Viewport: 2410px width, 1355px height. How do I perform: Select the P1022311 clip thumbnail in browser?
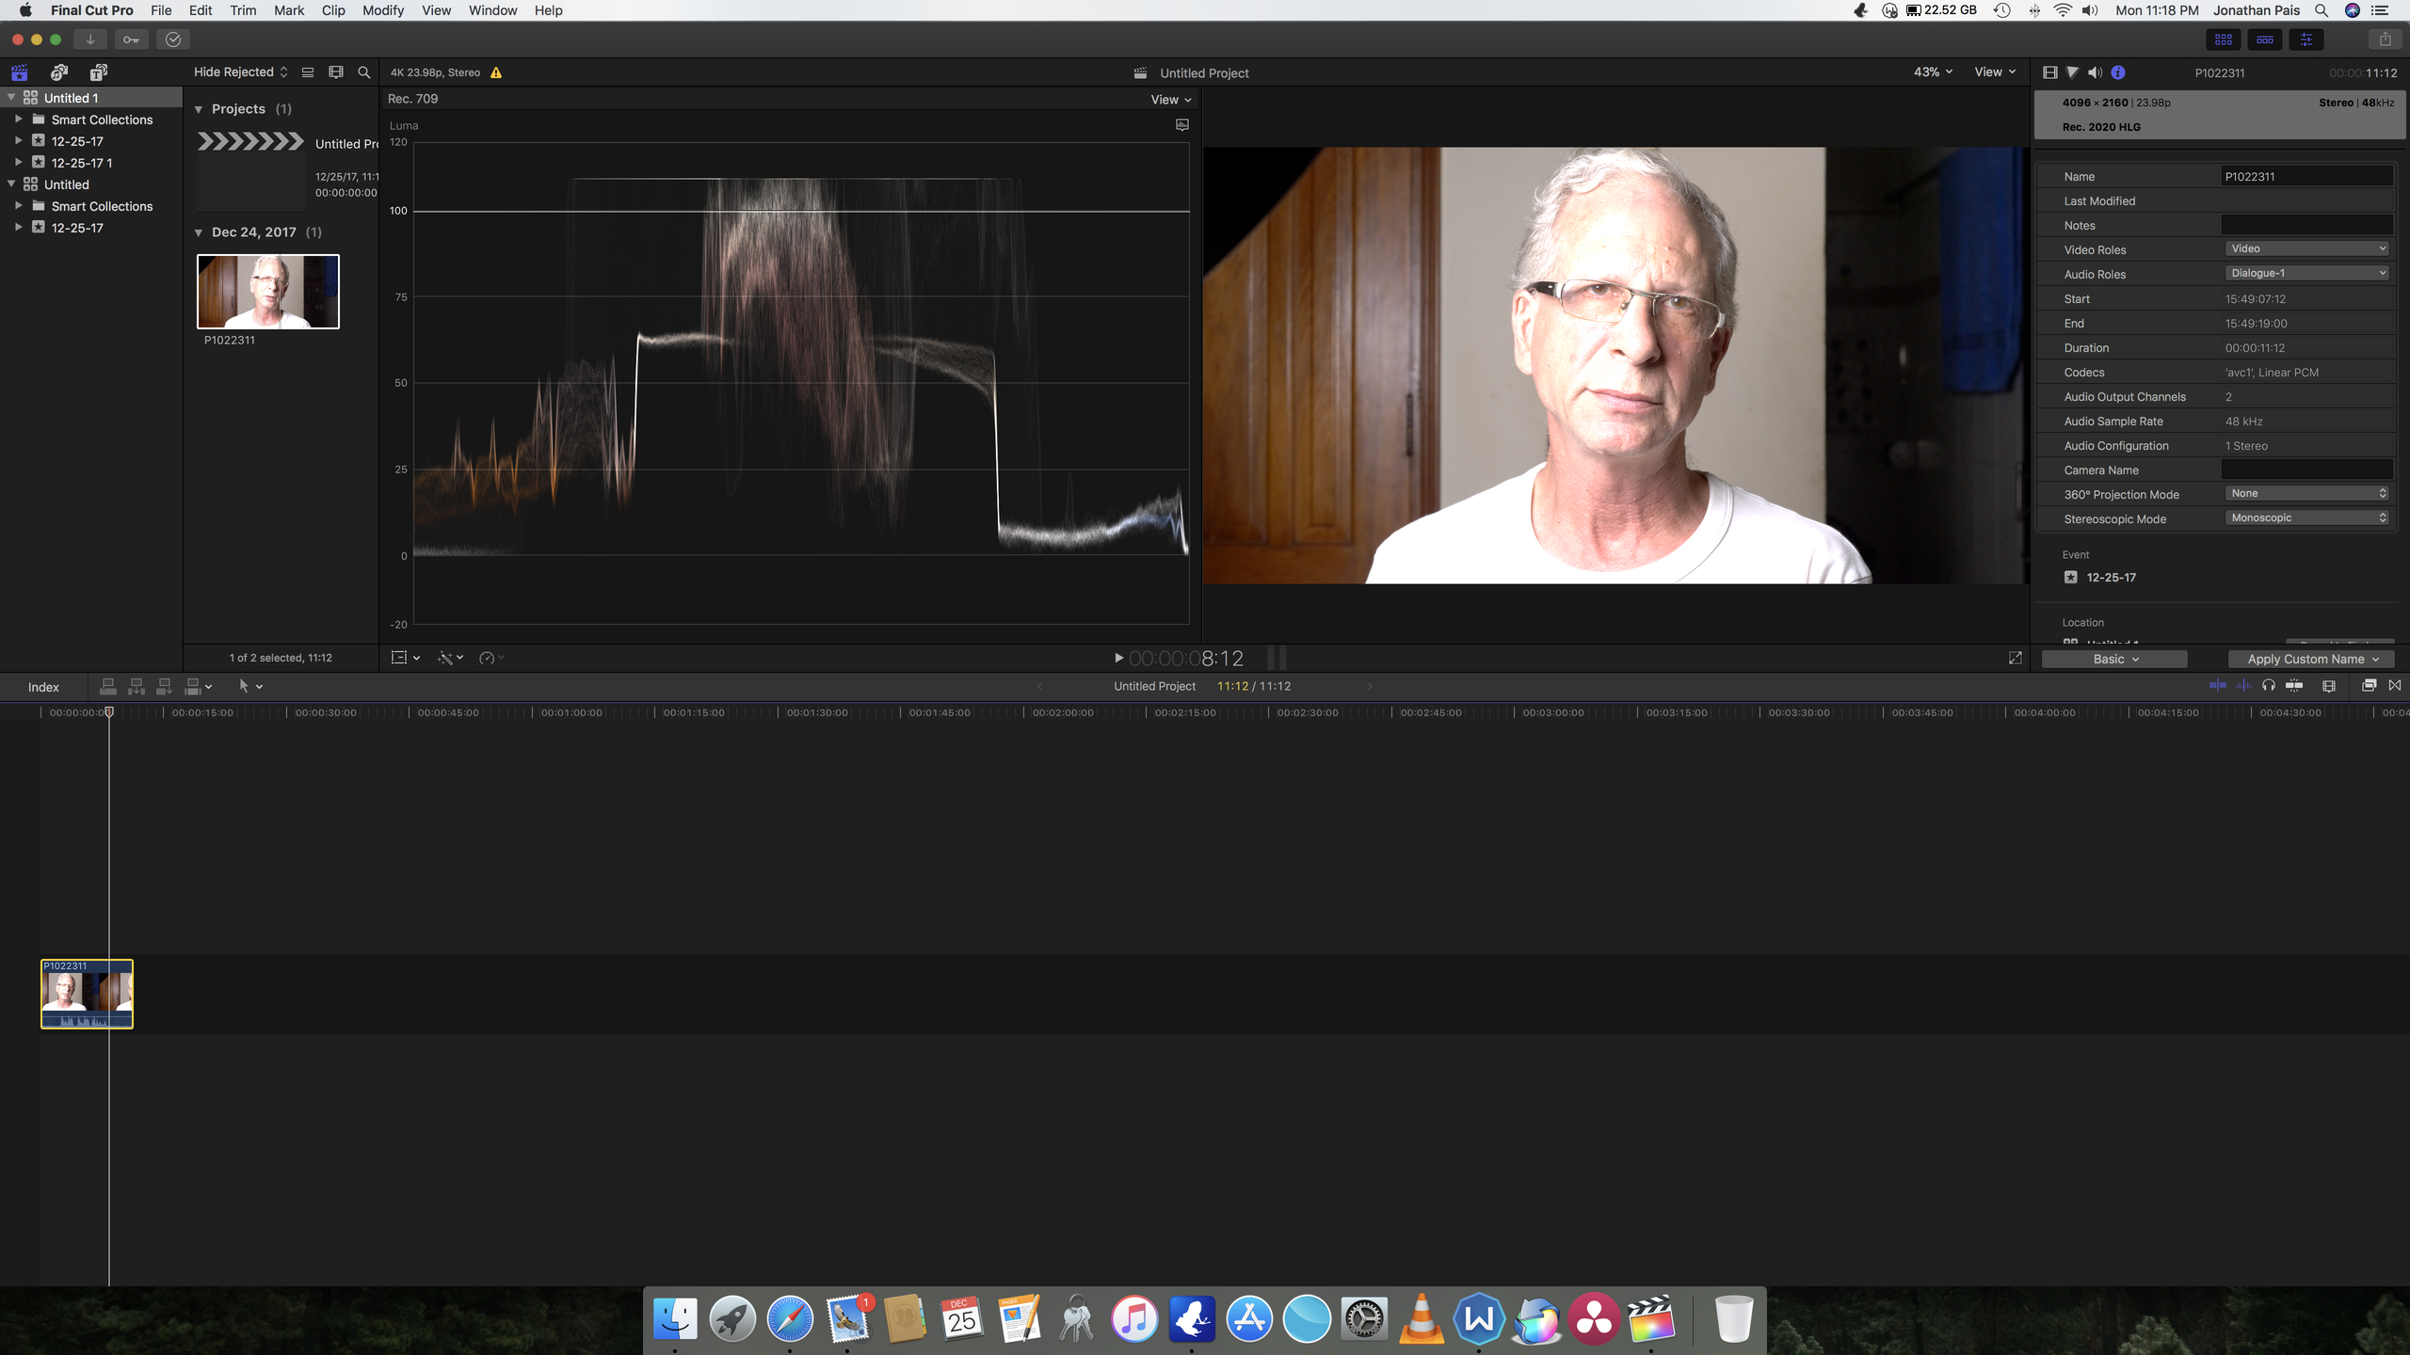267,292
